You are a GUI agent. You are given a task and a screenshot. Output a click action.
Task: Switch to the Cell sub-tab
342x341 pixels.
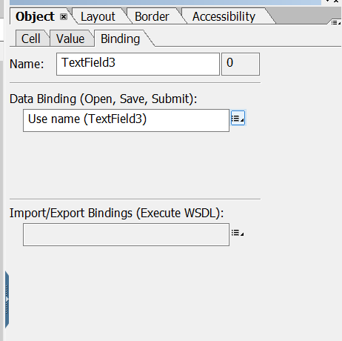click(31, 39)
